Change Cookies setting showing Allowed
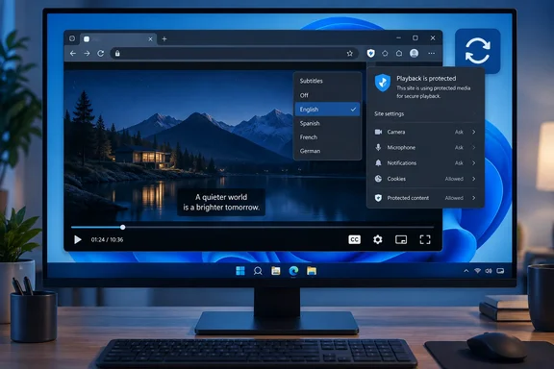Image resolution: width=554 pixels, height=369 pixels. [x=454, y=179]
